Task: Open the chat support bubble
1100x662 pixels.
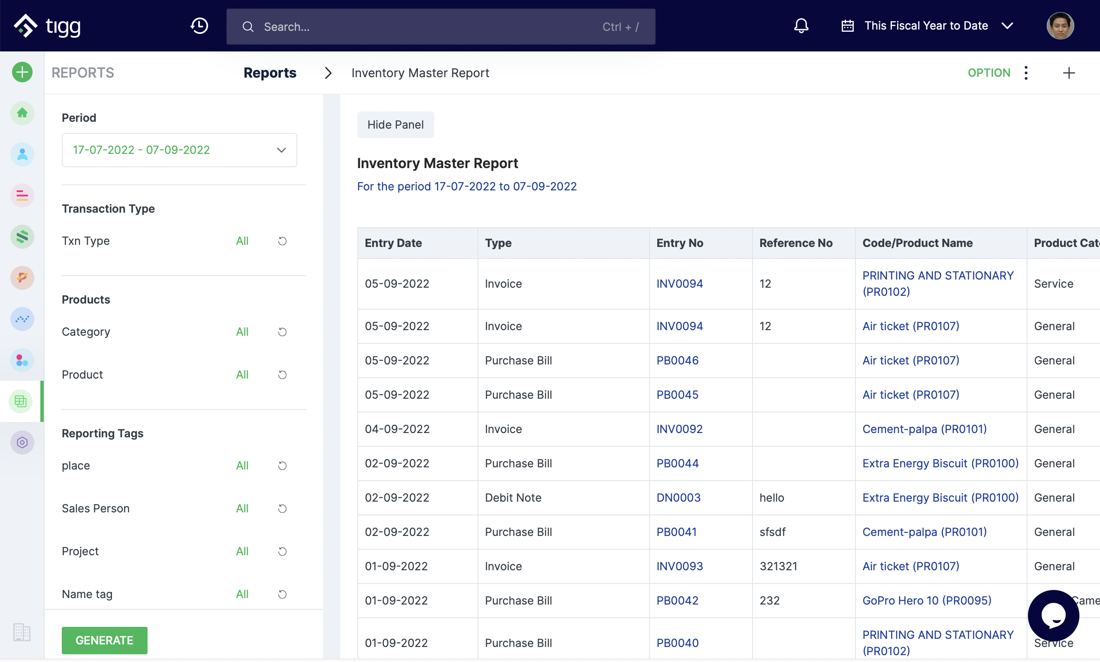Action: pyautogui.click(x=1053, y=615)
